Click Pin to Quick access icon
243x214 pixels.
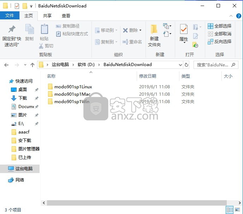click(x=12, y=29)
